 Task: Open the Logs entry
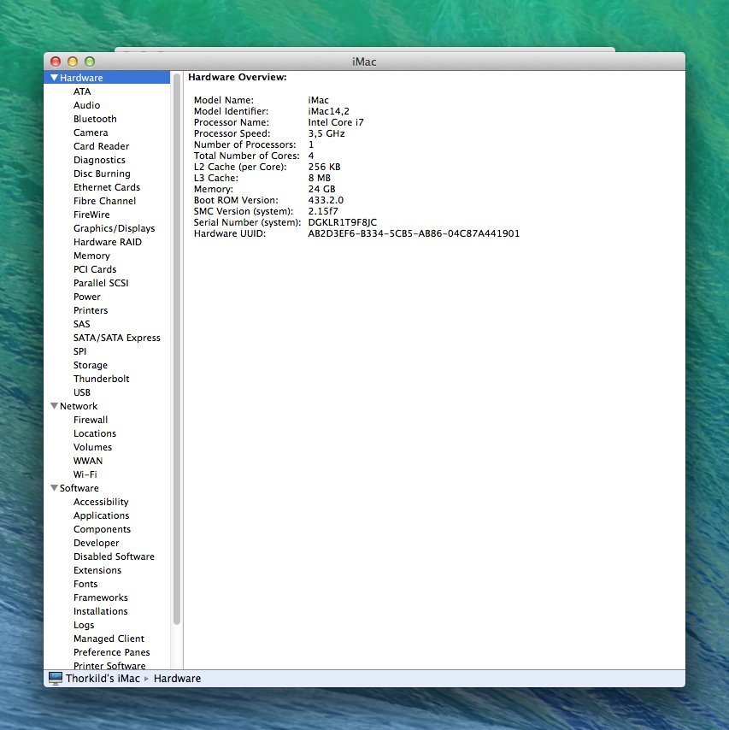tap(84, 625)
